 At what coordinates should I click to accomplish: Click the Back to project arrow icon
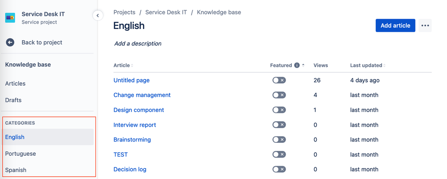[10, 42]
